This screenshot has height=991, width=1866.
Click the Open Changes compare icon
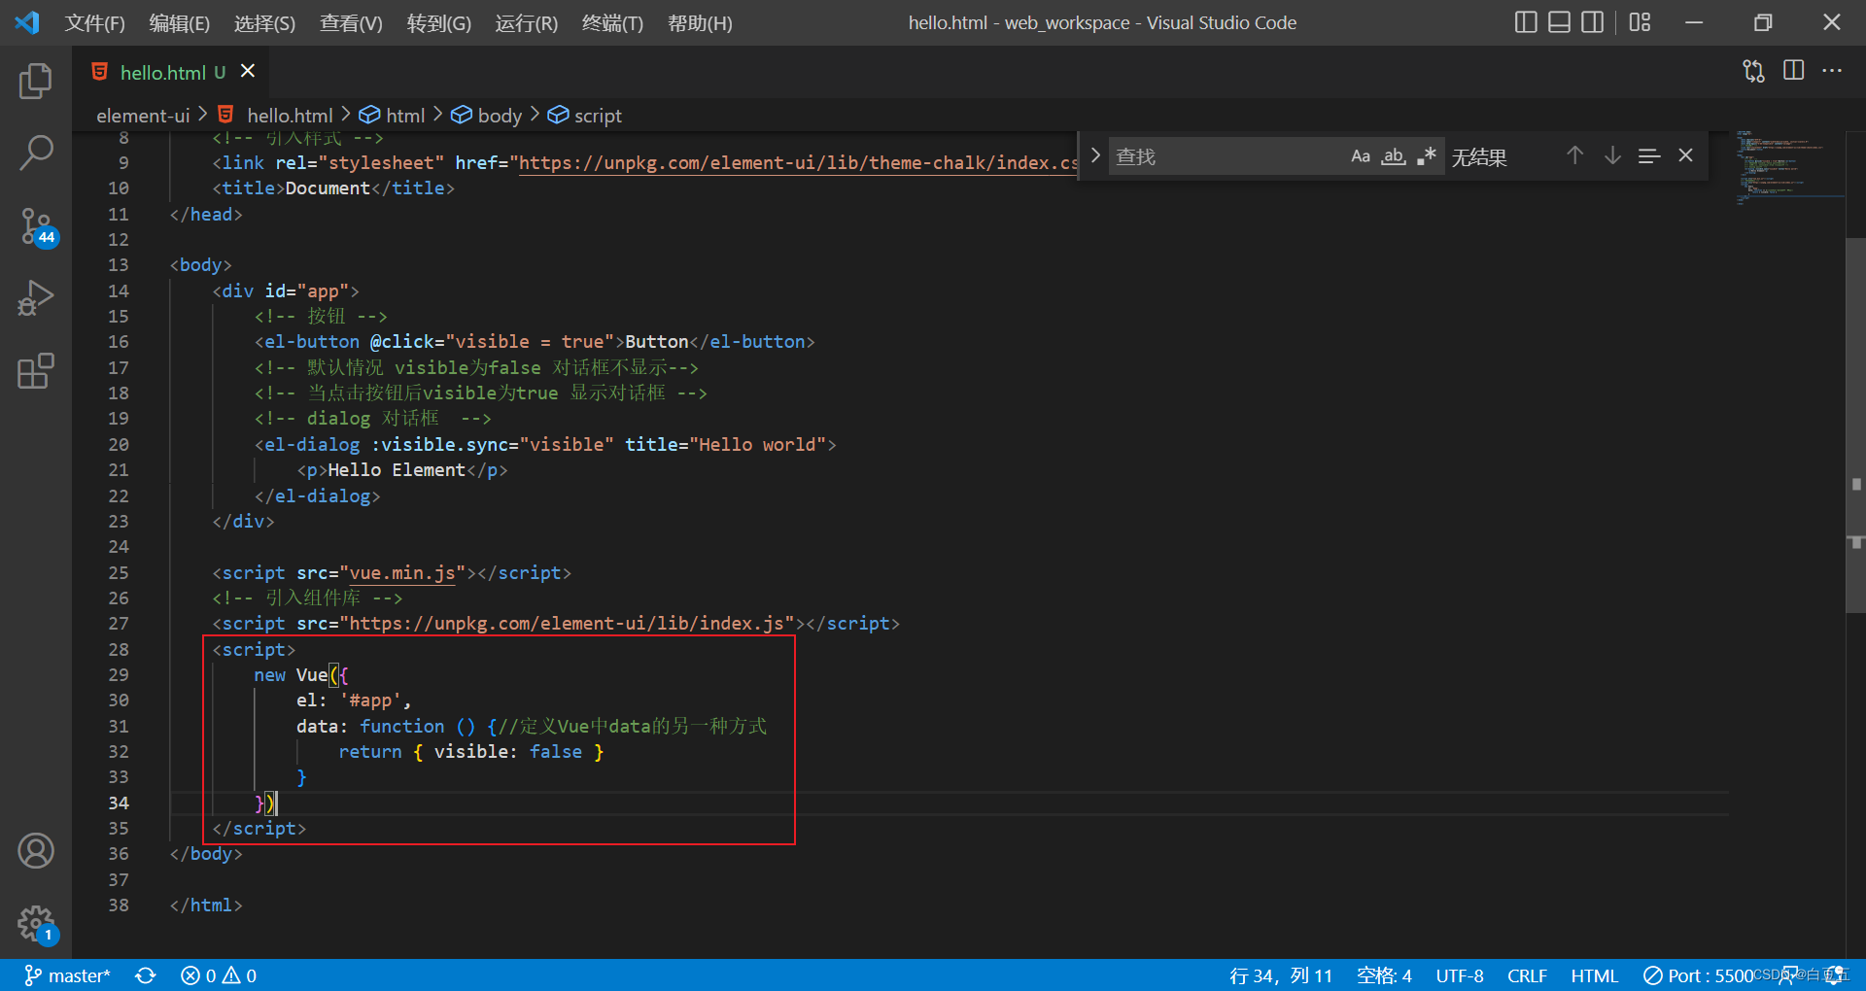[x=1753, y=71]
